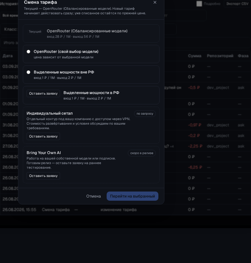Click Оставить заявку under Индивидуальный сетап

pyautogui.click(x=43, y=136)
